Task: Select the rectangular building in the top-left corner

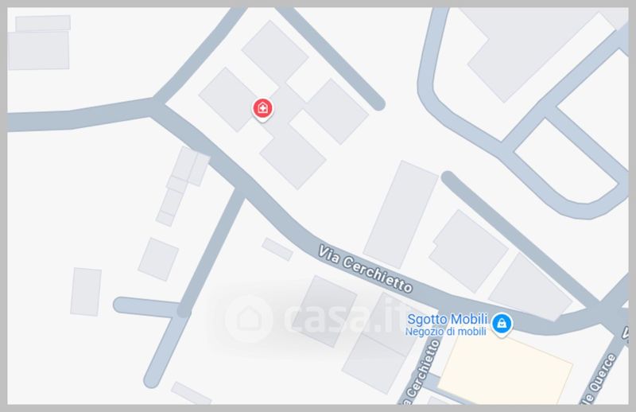Action: coord(38,43)
